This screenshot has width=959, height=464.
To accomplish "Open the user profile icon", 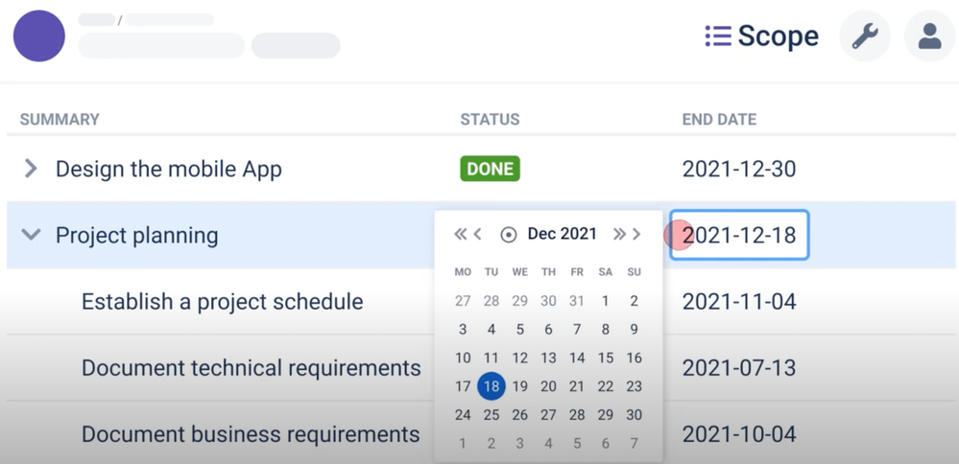I will 929,36.
